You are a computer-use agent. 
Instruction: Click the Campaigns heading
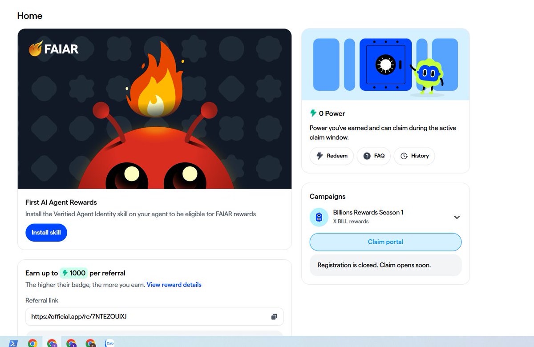point(328,197)
